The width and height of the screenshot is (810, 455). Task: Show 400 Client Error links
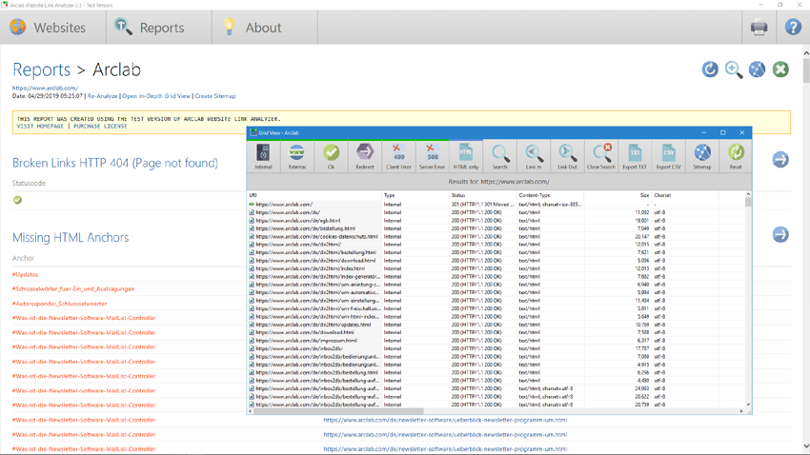pyautogui.click(x=398, y=156)
